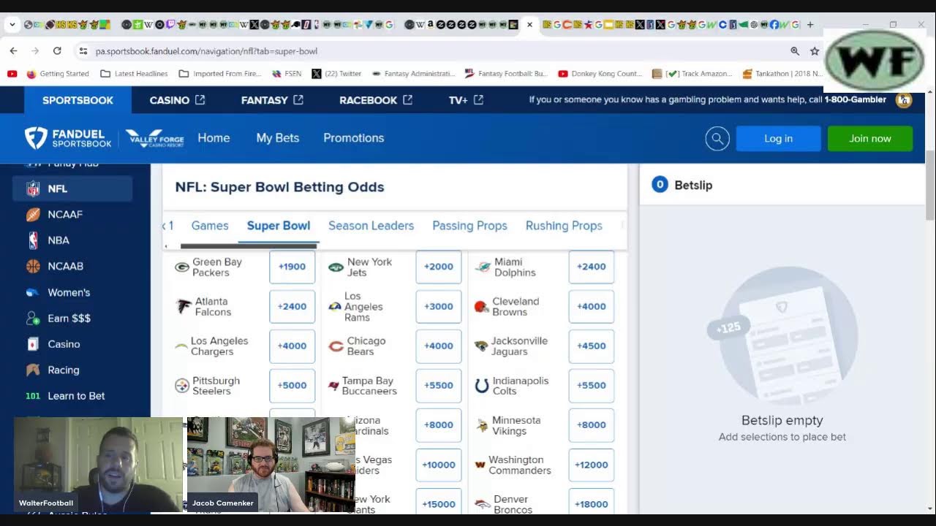Click the browser back arrow
This screenshot has width=936, height=526.
click(x=13, y=51)
